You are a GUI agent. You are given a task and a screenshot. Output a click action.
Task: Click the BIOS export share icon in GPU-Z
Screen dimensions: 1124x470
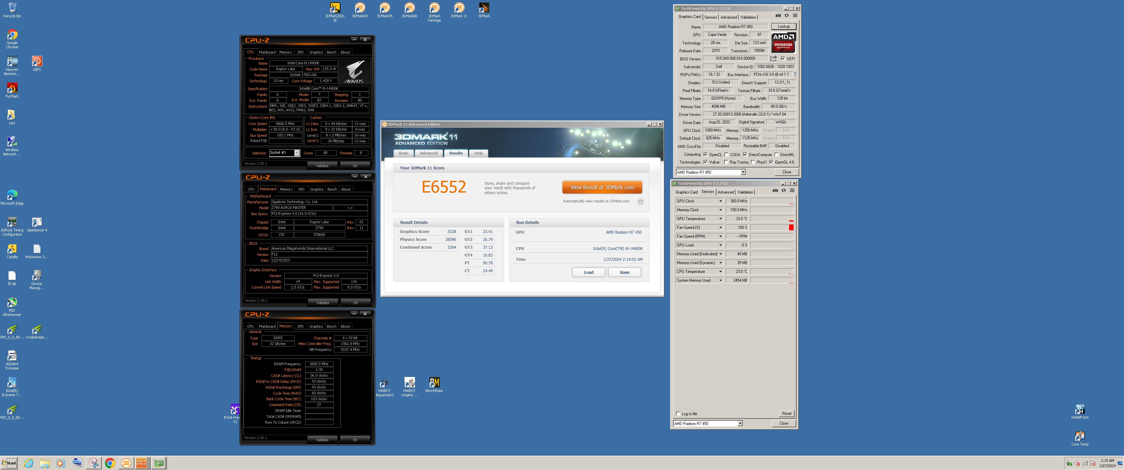click(x=773, y=58)
